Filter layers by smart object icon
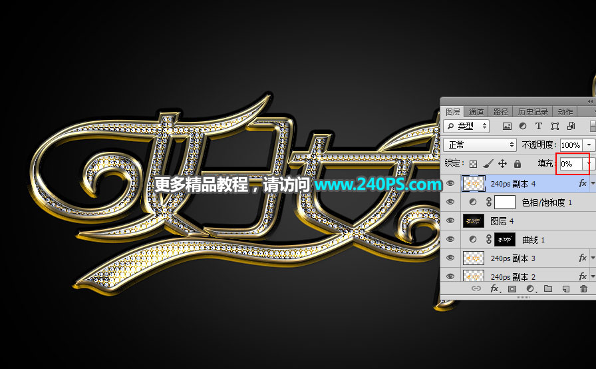 571,126
